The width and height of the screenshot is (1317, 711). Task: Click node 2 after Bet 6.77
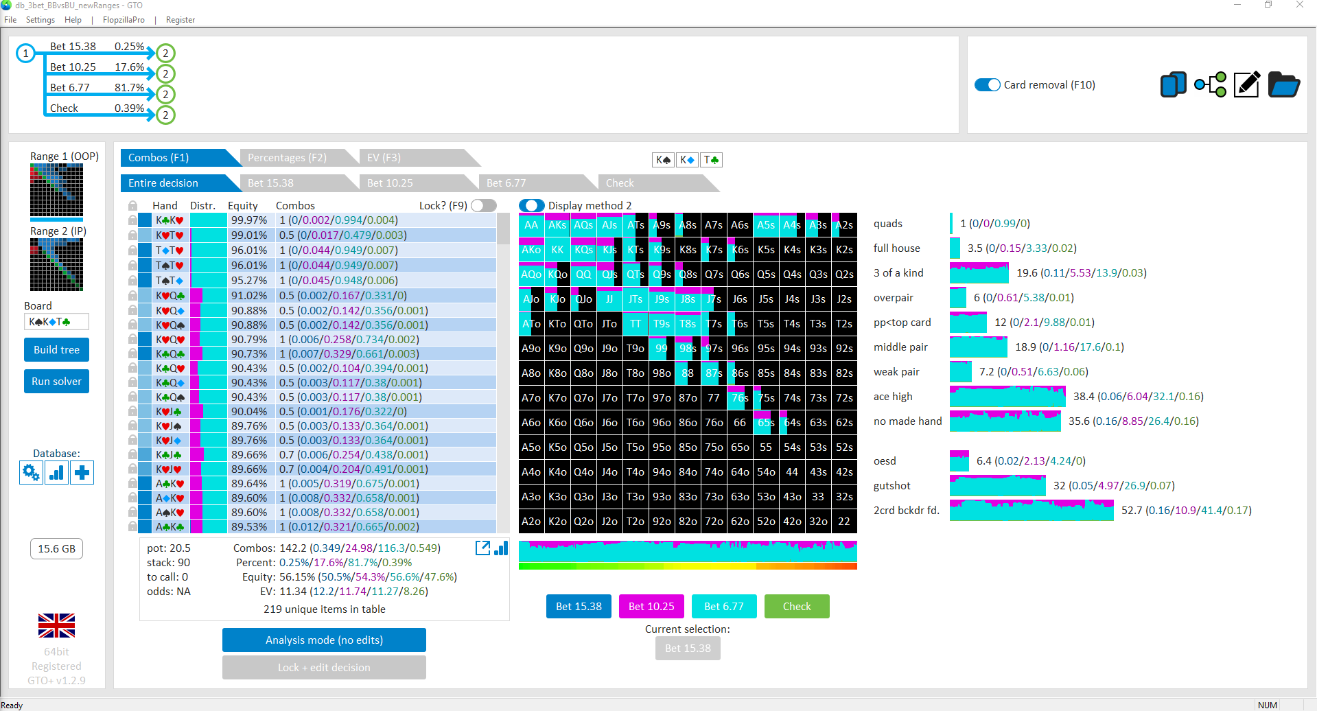click(165, 94)
